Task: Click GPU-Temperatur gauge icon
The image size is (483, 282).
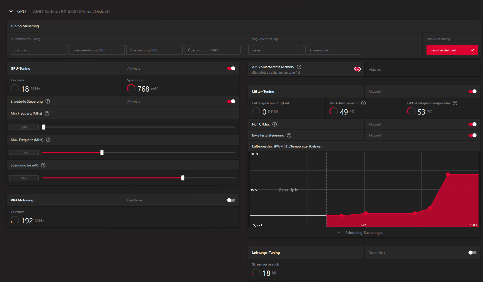Action: tap(334, 111)
